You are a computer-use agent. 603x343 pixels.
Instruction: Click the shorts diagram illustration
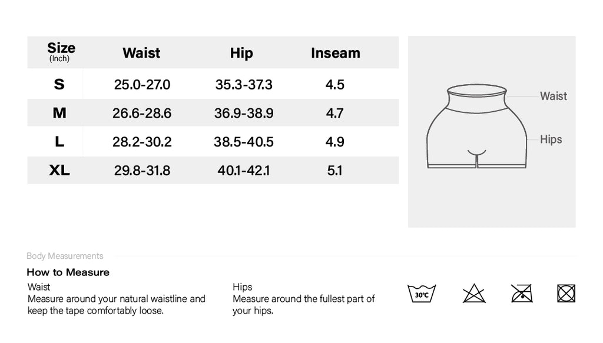point(476,126)
